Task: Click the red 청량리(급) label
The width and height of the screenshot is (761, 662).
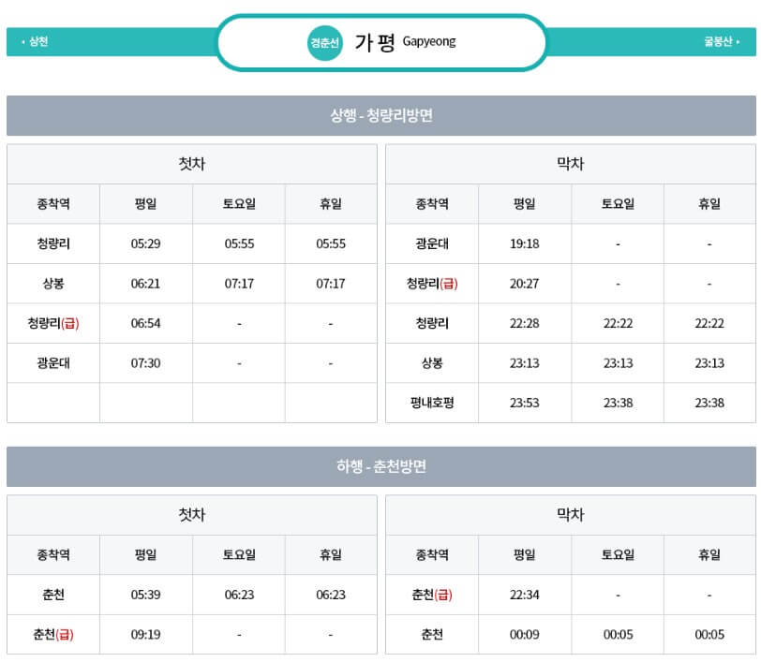Action: click(x=51, y=323)
